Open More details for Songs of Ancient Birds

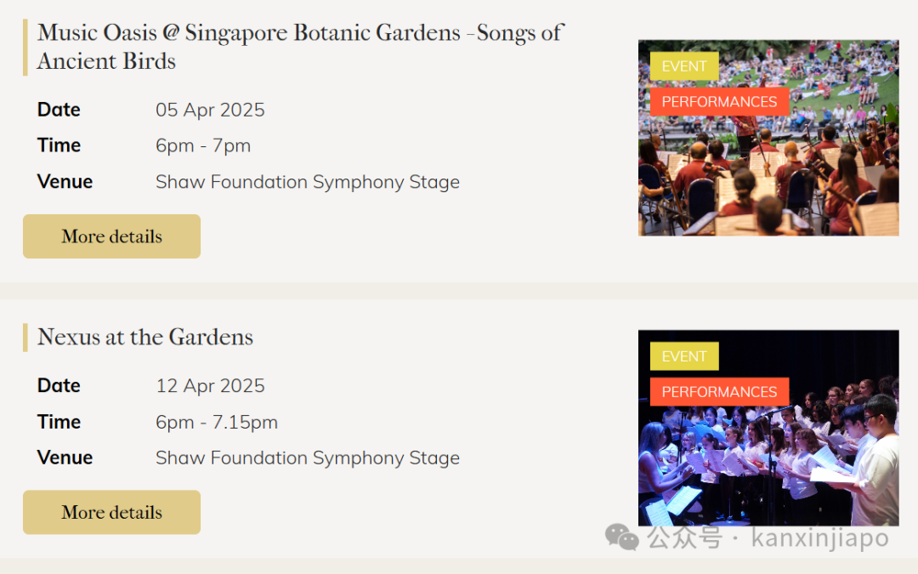[x=112, y=236]
